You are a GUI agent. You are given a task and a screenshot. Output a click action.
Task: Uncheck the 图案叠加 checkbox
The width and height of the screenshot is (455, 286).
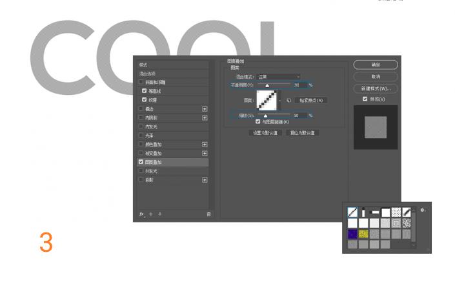141,162
